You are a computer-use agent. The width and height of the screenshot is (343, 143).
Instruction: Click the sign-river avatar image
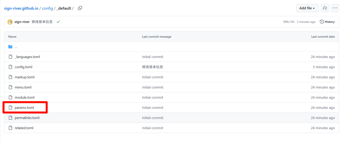pyautogui.click(x=10, y=22)
